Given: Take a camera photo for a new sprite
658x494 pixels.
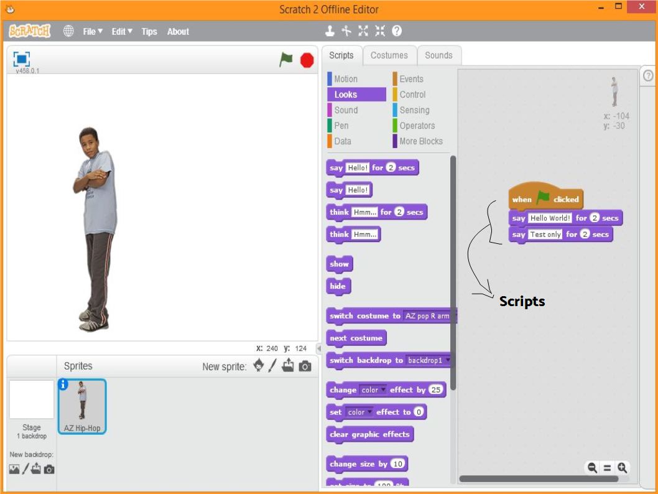Looking at the screenshot, I should pyautogui.click(x=303, y=366).
